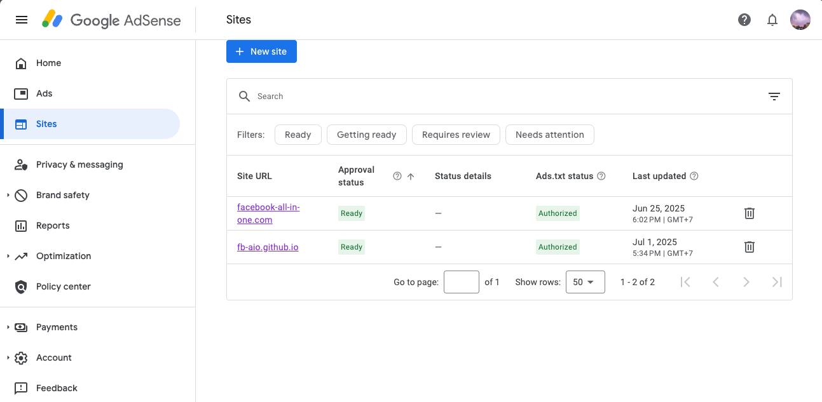The image size is (822, 402).
Task: Click the Ads sidebar icon
Action: pos(21,93)
